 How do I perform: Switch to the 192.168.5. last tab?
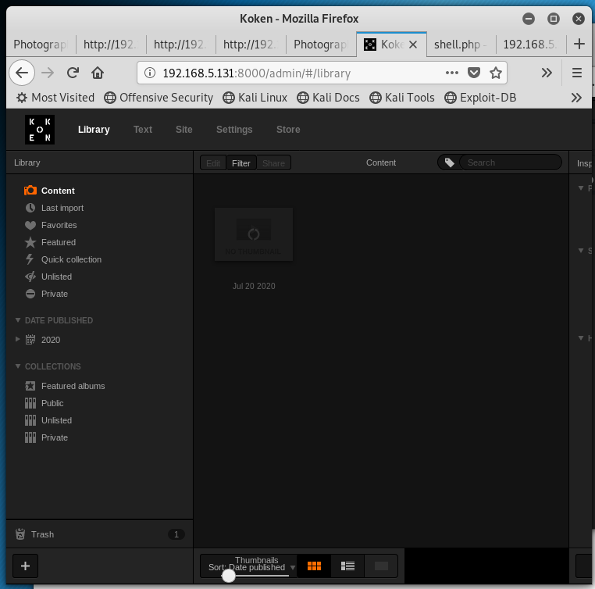click(530, 45)
